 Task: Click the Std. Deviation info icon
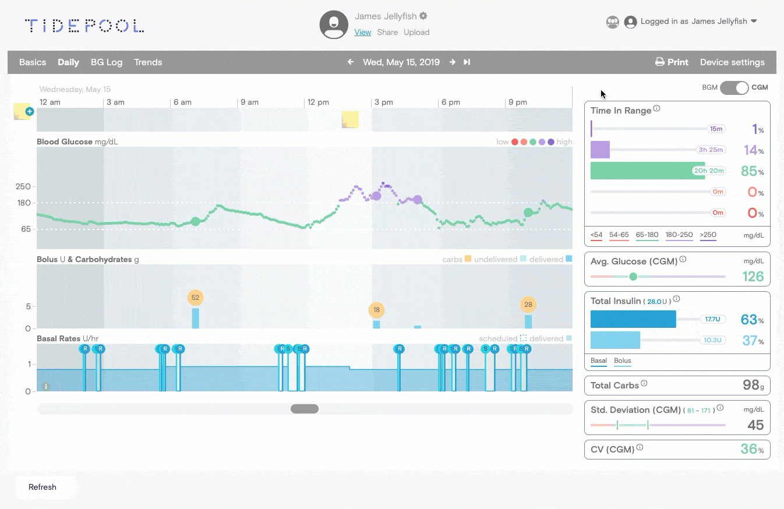721,407
